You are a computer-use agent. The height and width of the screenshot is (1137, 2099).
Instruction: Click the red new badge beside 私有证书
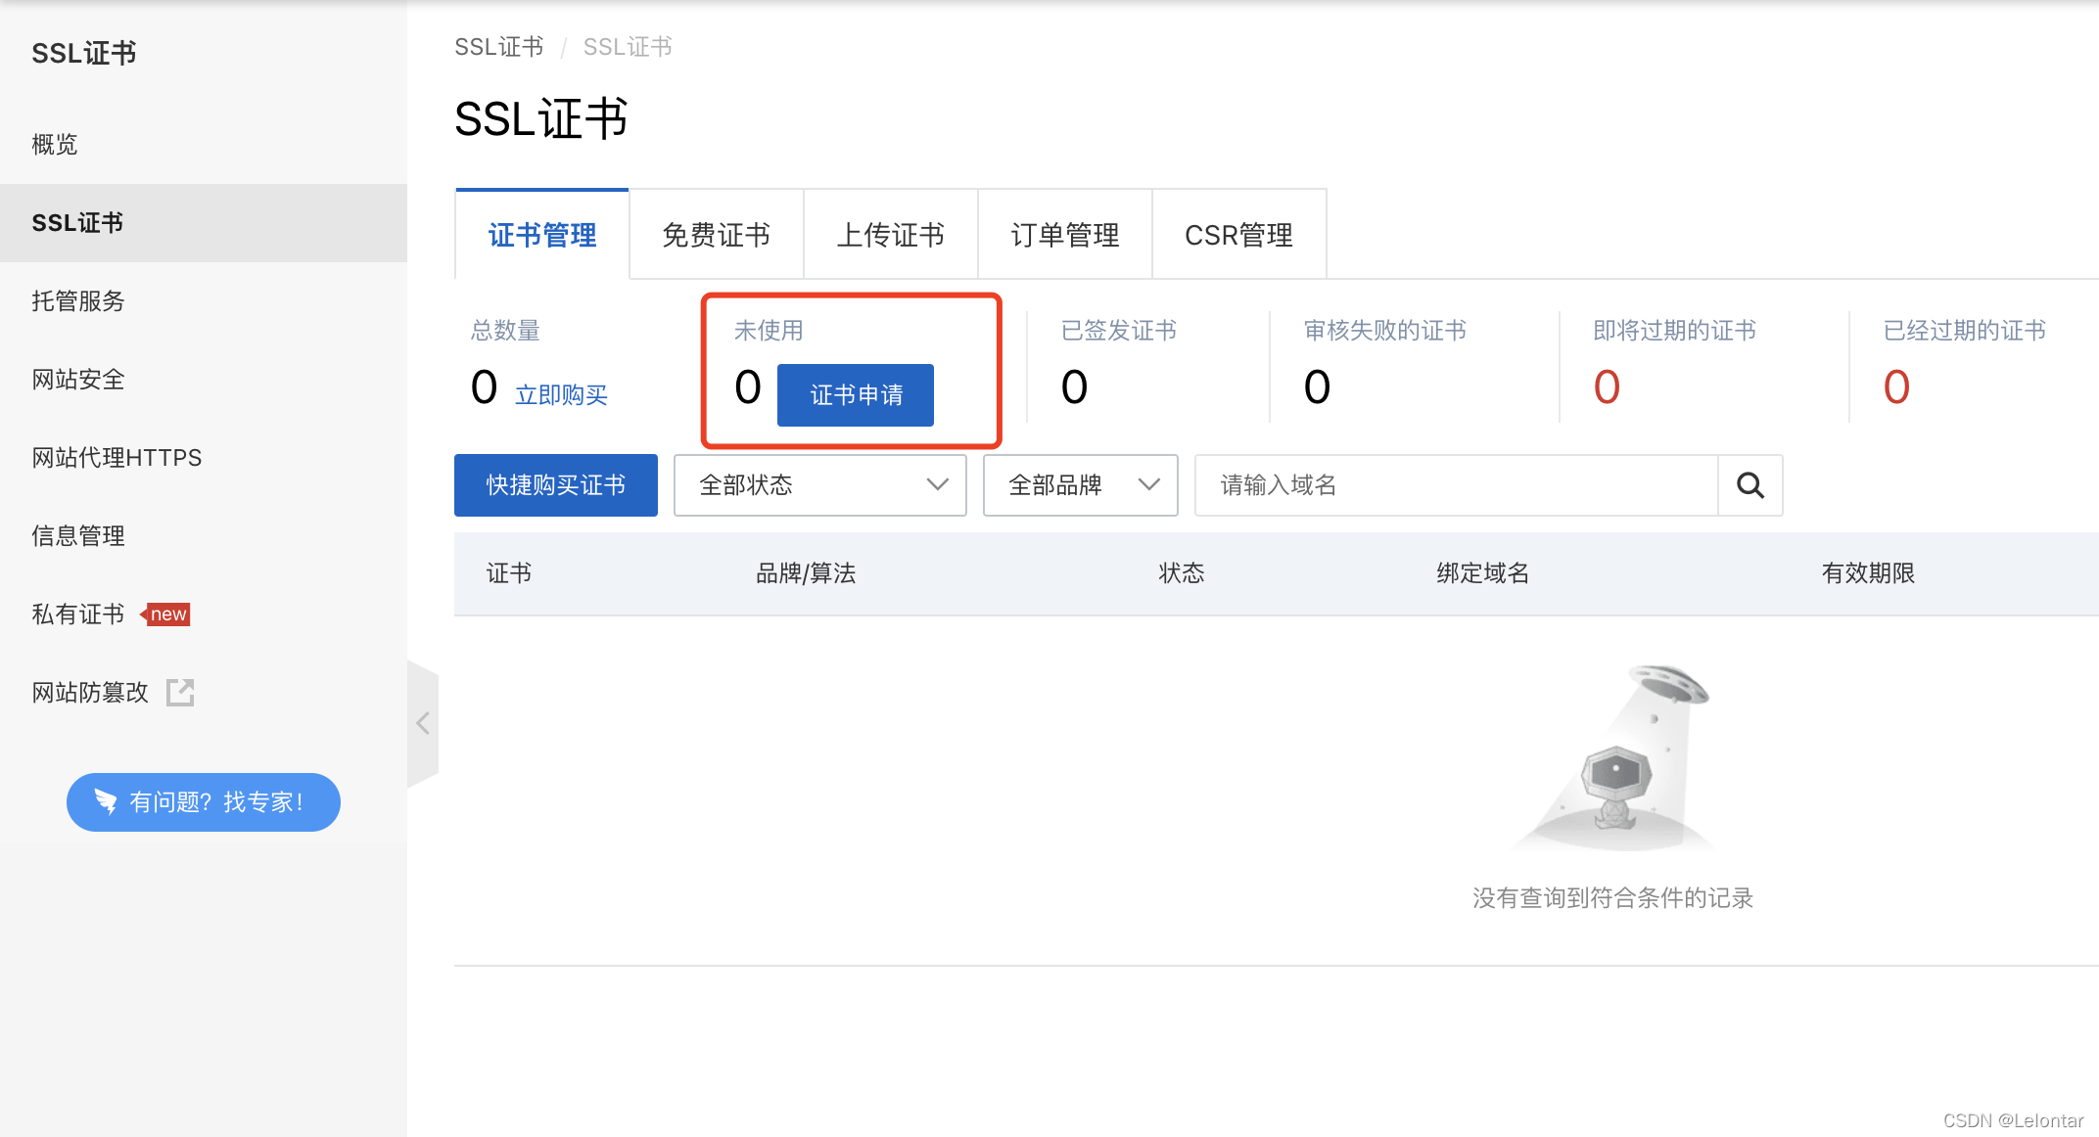coord(166,614)
